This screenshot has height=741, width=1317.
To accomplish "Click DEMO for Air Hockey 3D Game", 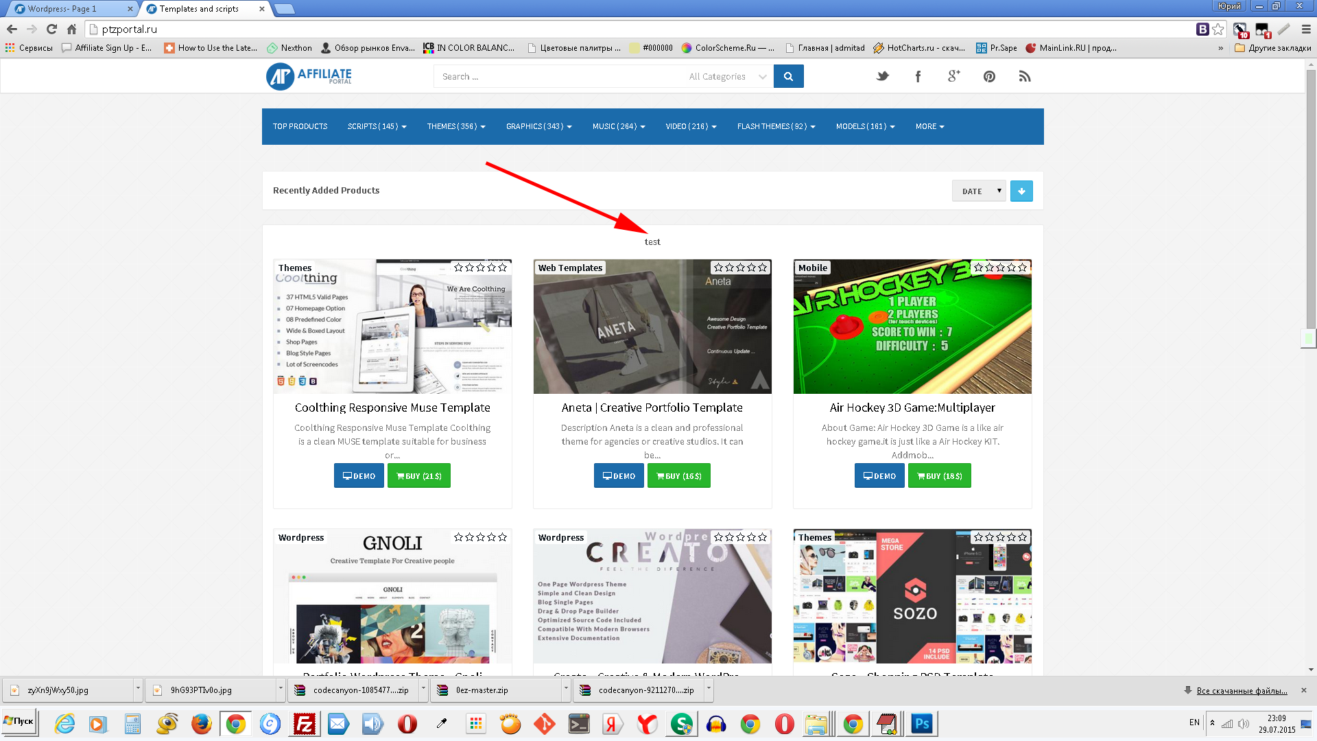I will 879,475.
